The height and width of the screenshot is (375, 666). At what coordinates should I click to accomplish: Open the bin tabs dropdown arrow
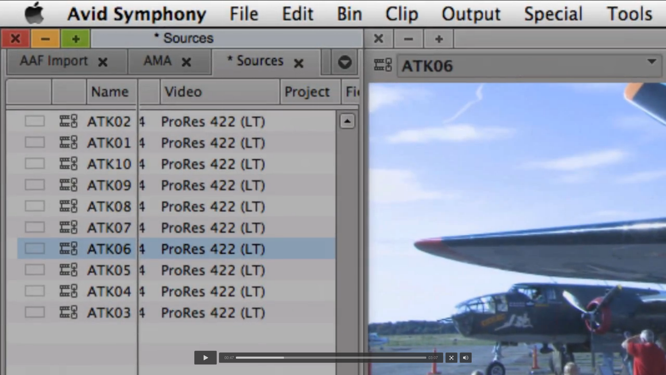(x=344, y=62)
